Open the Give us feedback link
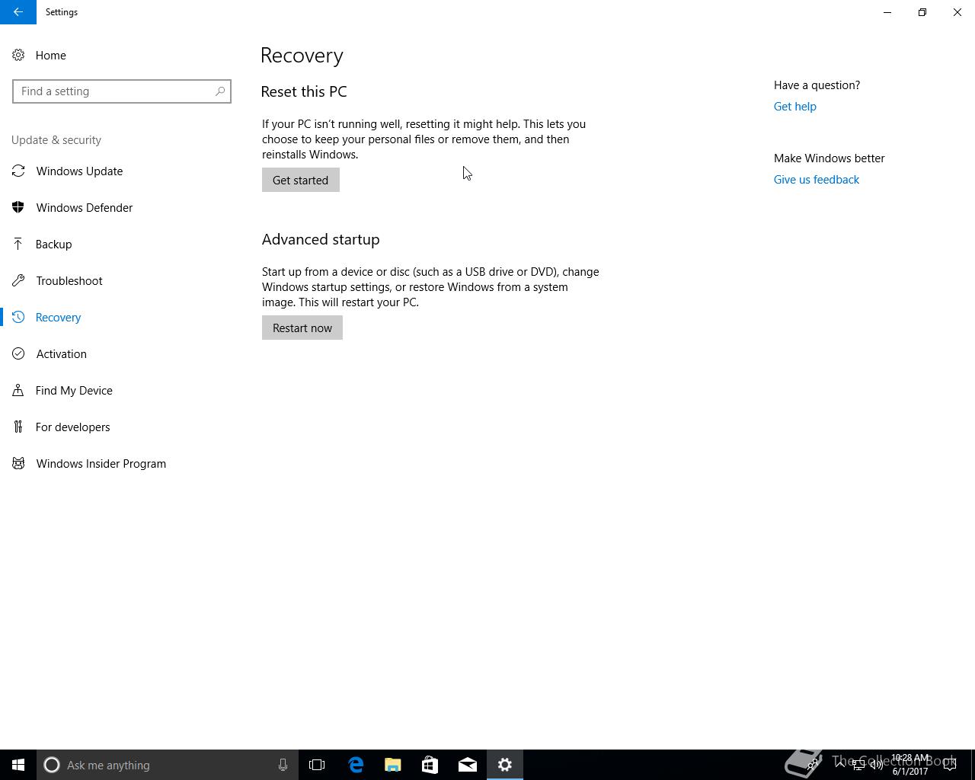Screen dimensions: 975x780 pyautogui.click(x=817, y=180)
